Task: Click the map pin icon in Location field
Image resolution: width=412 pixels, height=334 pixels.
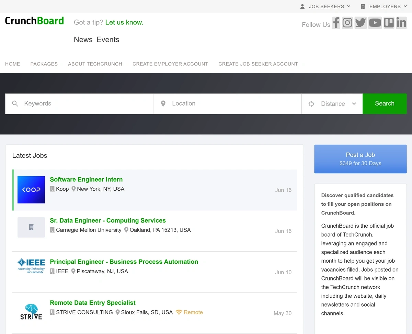Action: tap(163, 104)
